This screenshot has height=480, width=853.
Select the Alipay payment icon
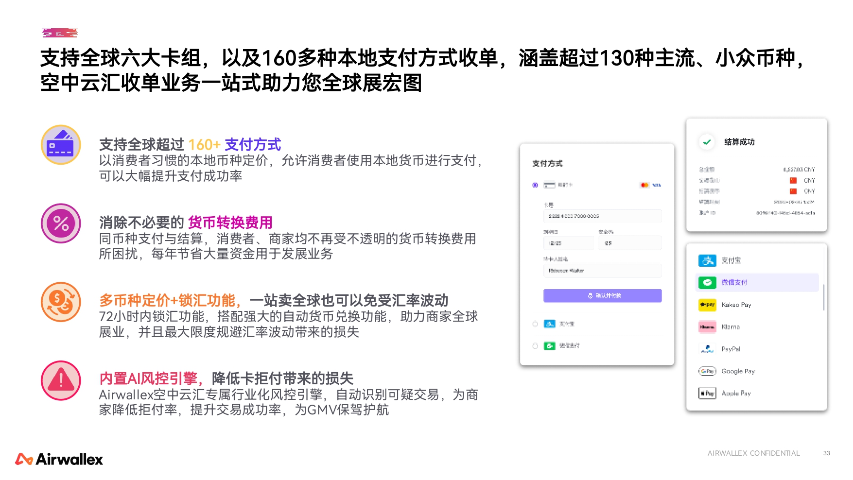708,260
